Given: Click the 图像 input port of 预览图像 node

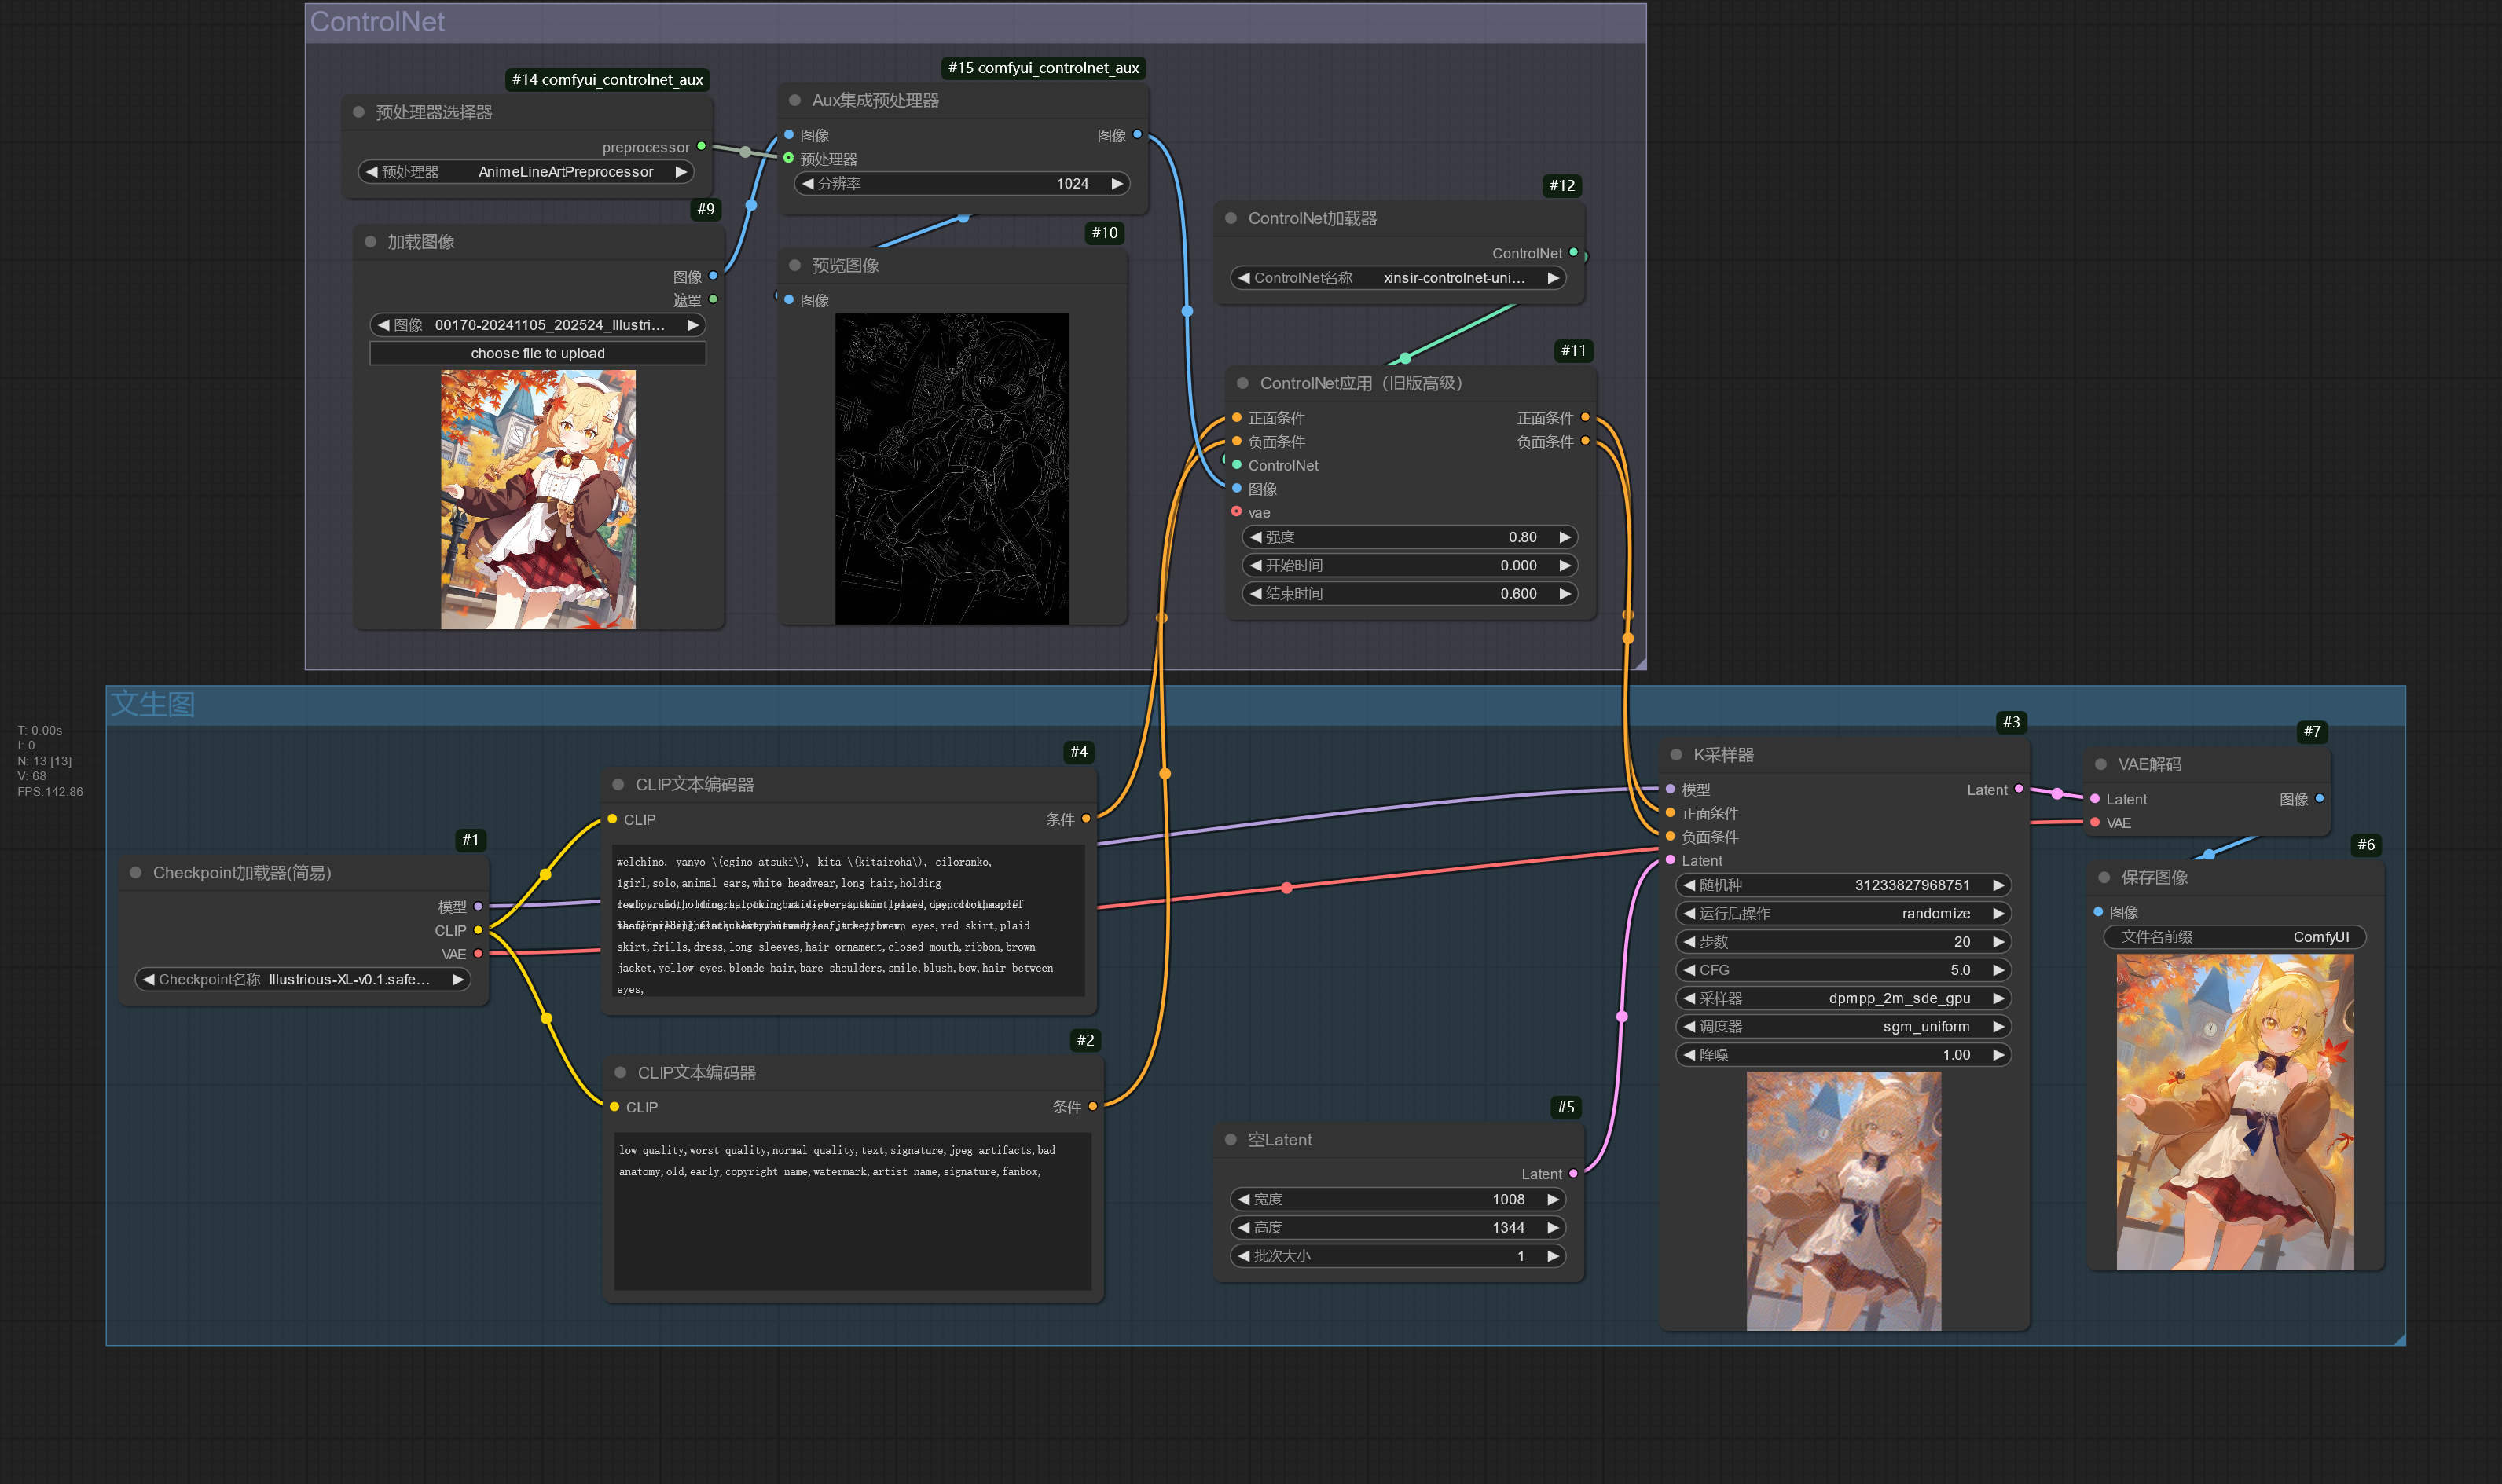Looking at the screenshot, I should coord(789,300).
